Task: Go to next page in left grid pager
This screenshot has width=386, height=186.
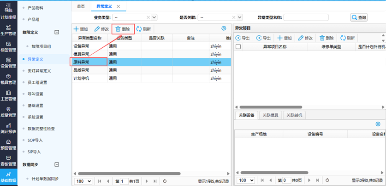Action: coord(147,181)
